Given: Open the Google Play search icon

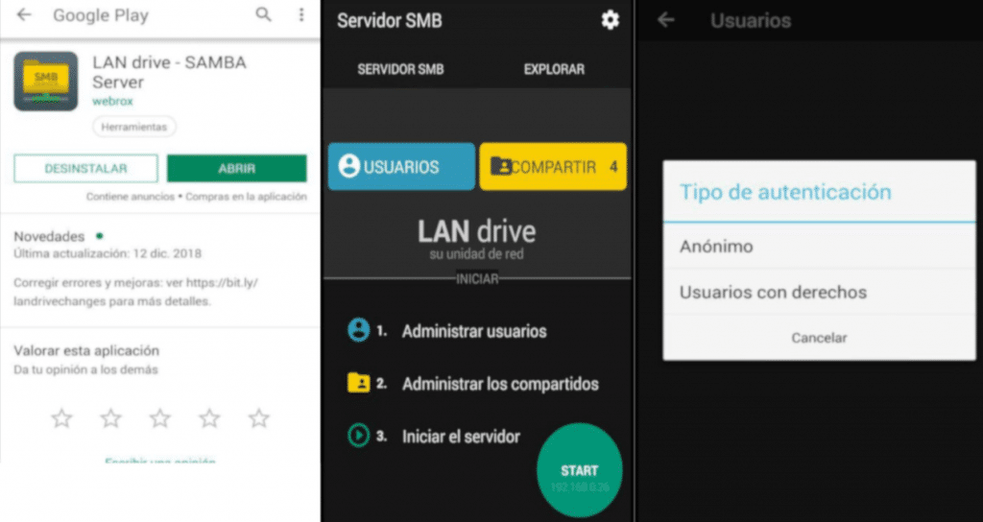Looking at the screenshot, I should [264, 14].
